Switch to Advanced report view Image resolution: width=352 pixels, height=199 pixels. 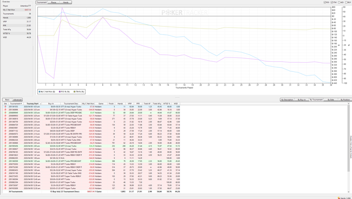pyautogui.click(x=17, y=99)
